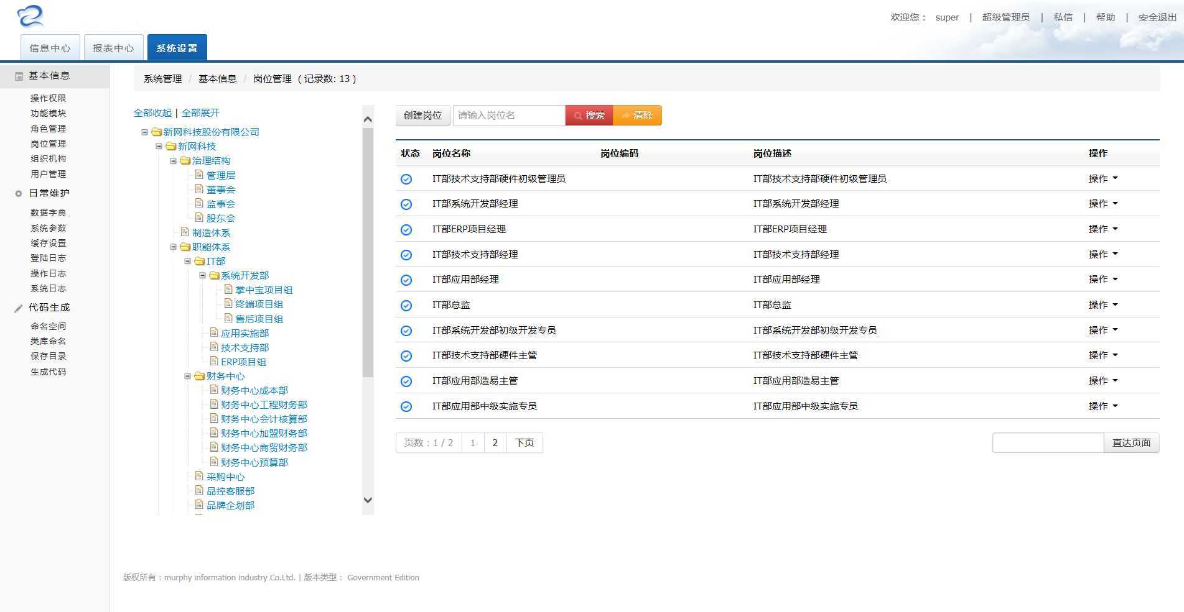The width and height of the screenshot is (1184, 612).
Task: Open 操作 dropdown for IT部ERP项目经理
Action: [1103, 229]
